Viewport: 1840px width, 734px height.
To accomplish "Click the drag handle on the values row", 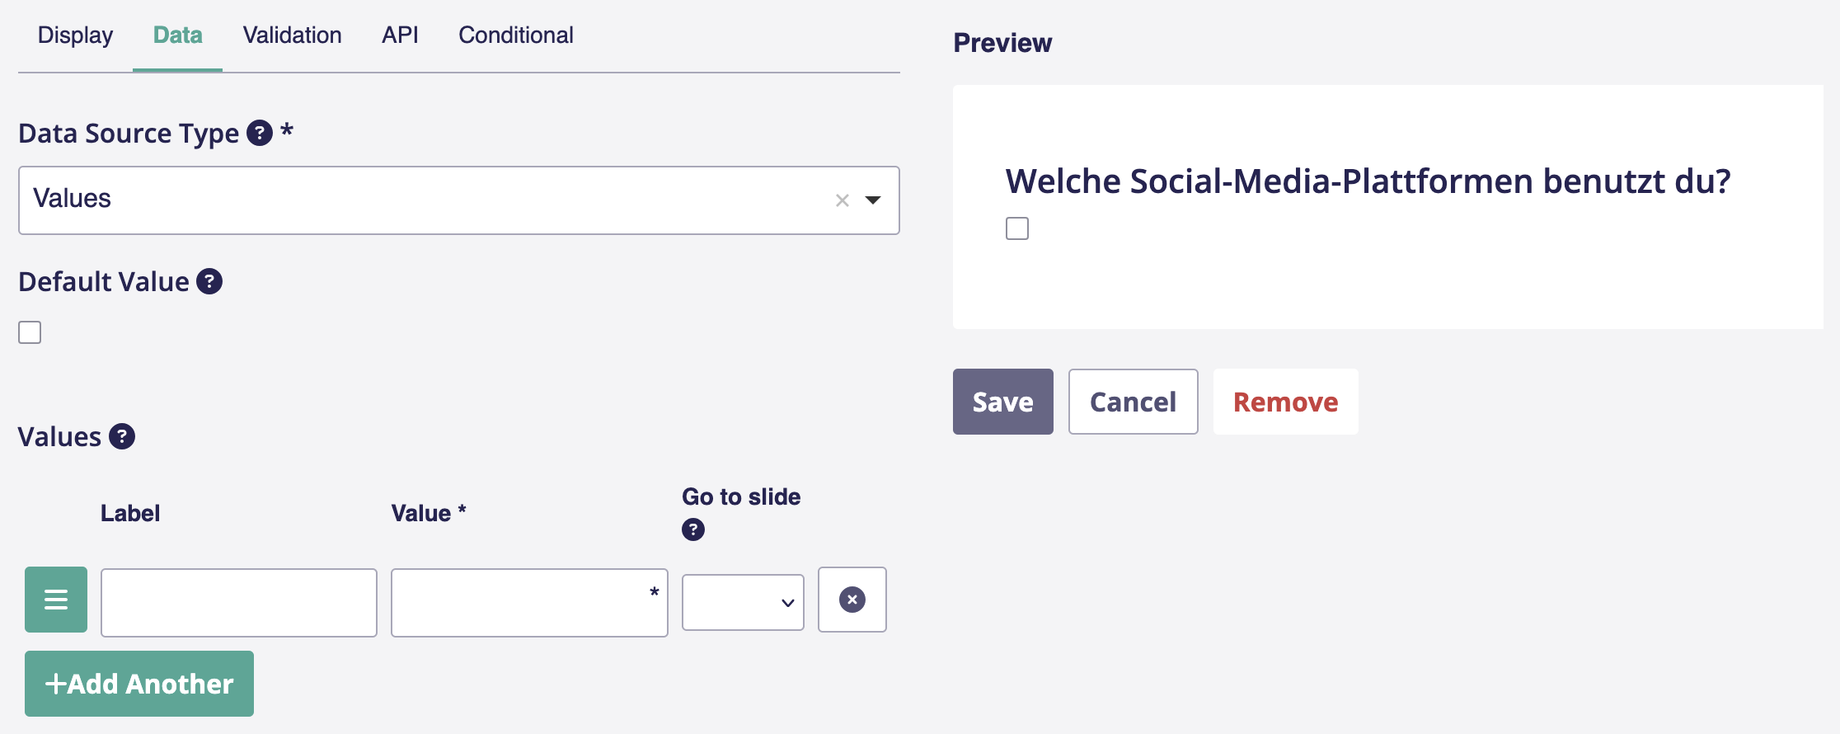I will [x=56, y=600].
